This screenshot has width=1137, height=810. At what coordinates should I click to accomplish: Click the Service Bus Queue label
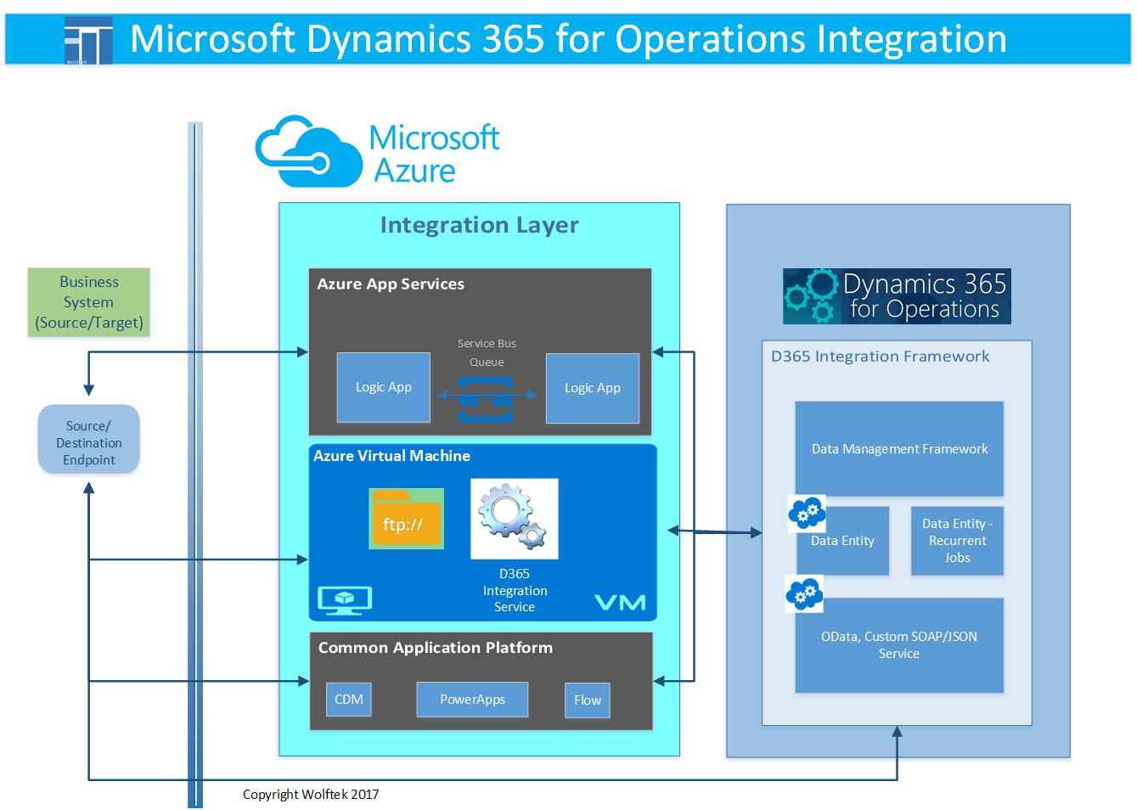(487, 352)
